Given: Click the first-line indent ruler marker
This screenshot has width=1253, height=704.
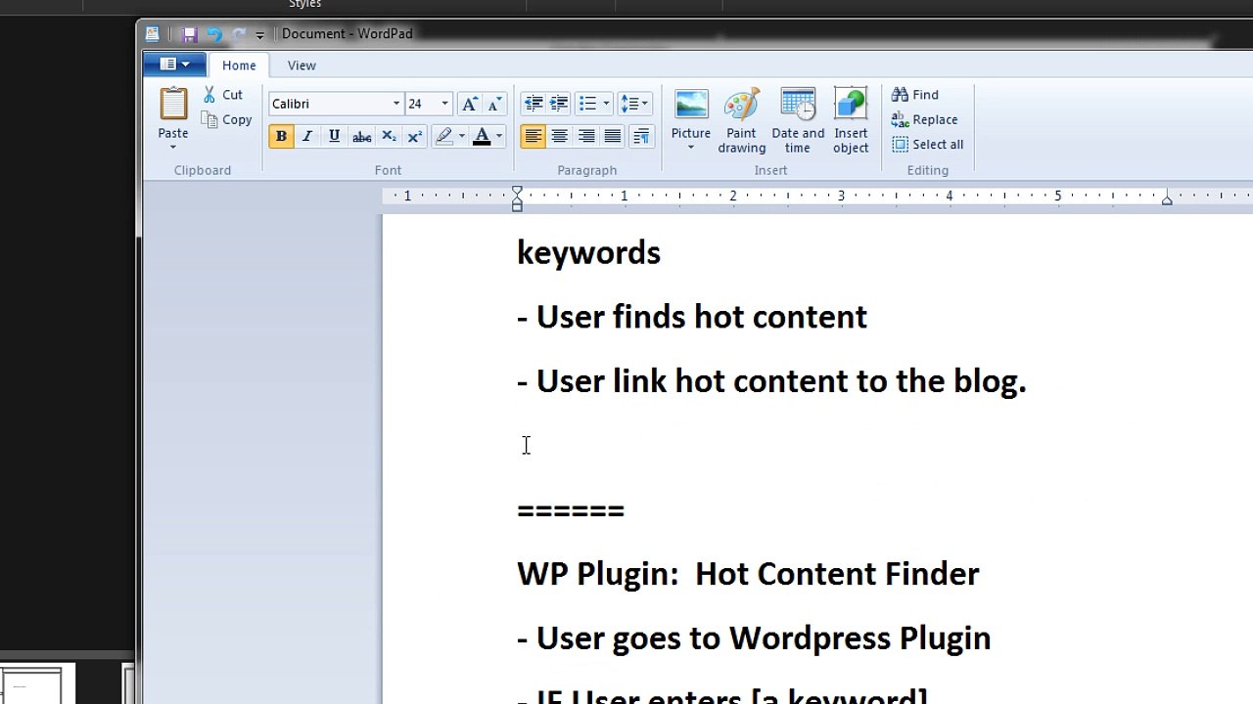Looking at the screenshot, I should click(517, 193).
